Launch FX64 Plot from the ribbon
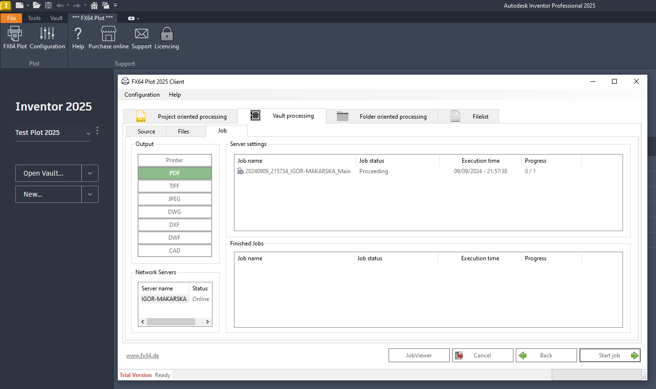The width and height of the screenshot is (656, 389). [x=15, y=38]
